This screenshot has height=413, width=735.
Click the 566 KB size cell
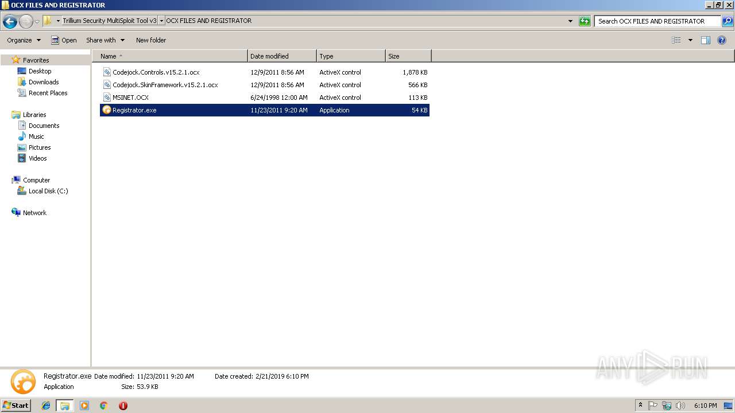(418, 85)
